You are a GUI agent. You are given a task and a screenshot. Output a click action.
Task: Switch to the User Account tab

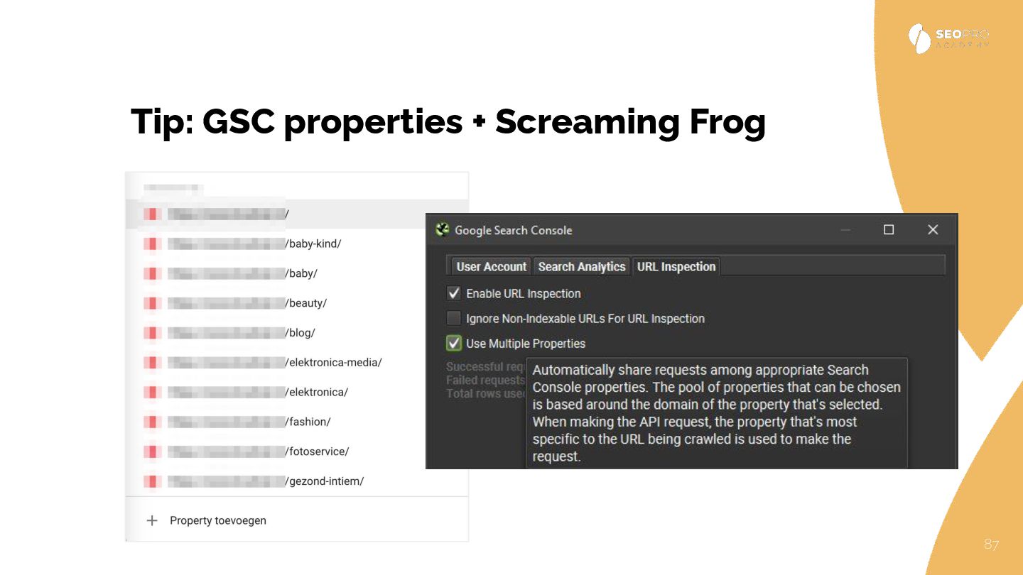point(491,267)
